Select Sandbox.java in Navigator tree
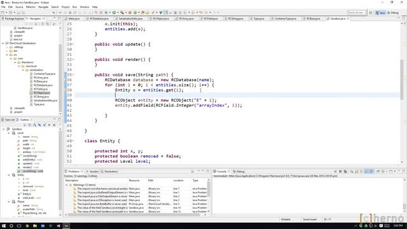Image resolution: width=407 pixels, height=229 pixels. (25, 28)
